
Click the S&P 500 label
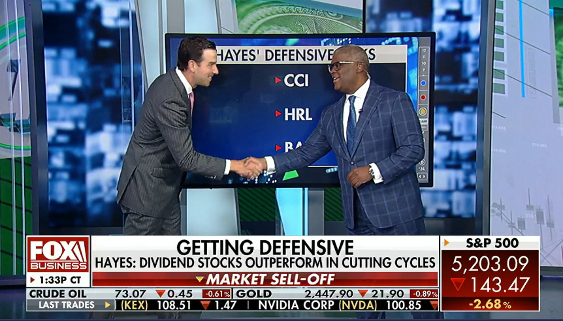tap(492, 243)
